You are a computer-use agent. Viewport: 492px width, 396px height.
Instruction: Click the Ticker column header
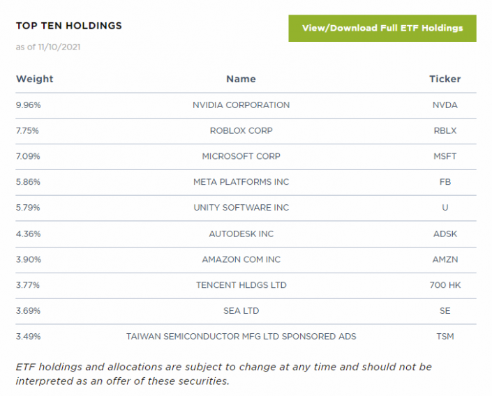[x=445, y=79]
